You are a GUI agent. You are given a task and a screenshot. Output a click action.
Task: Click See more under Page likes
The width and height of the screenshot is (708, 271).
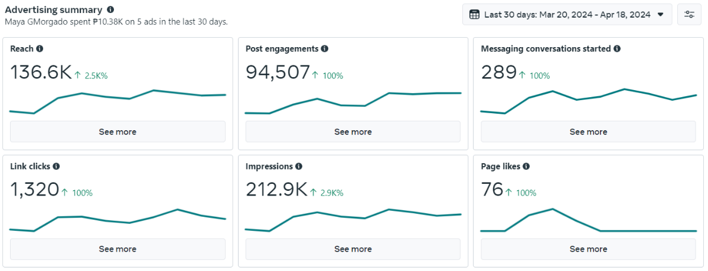tap(588, 249)
